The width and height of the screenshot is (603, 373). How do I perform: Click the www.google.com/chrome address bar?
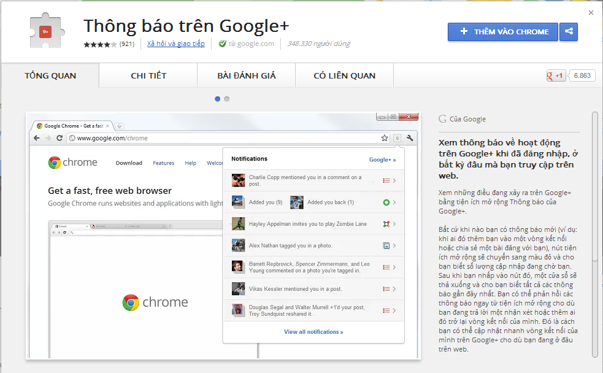[228, 138]
